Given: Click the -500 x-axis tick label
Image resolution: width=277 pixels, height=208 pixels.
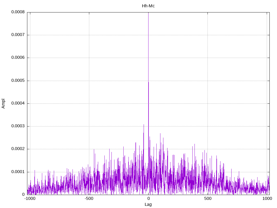Looking at the screenshot, I should click(89, 199).
